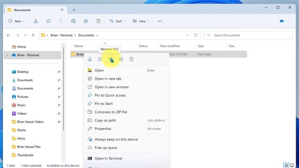Choose Open in new tab

point(126,79)
